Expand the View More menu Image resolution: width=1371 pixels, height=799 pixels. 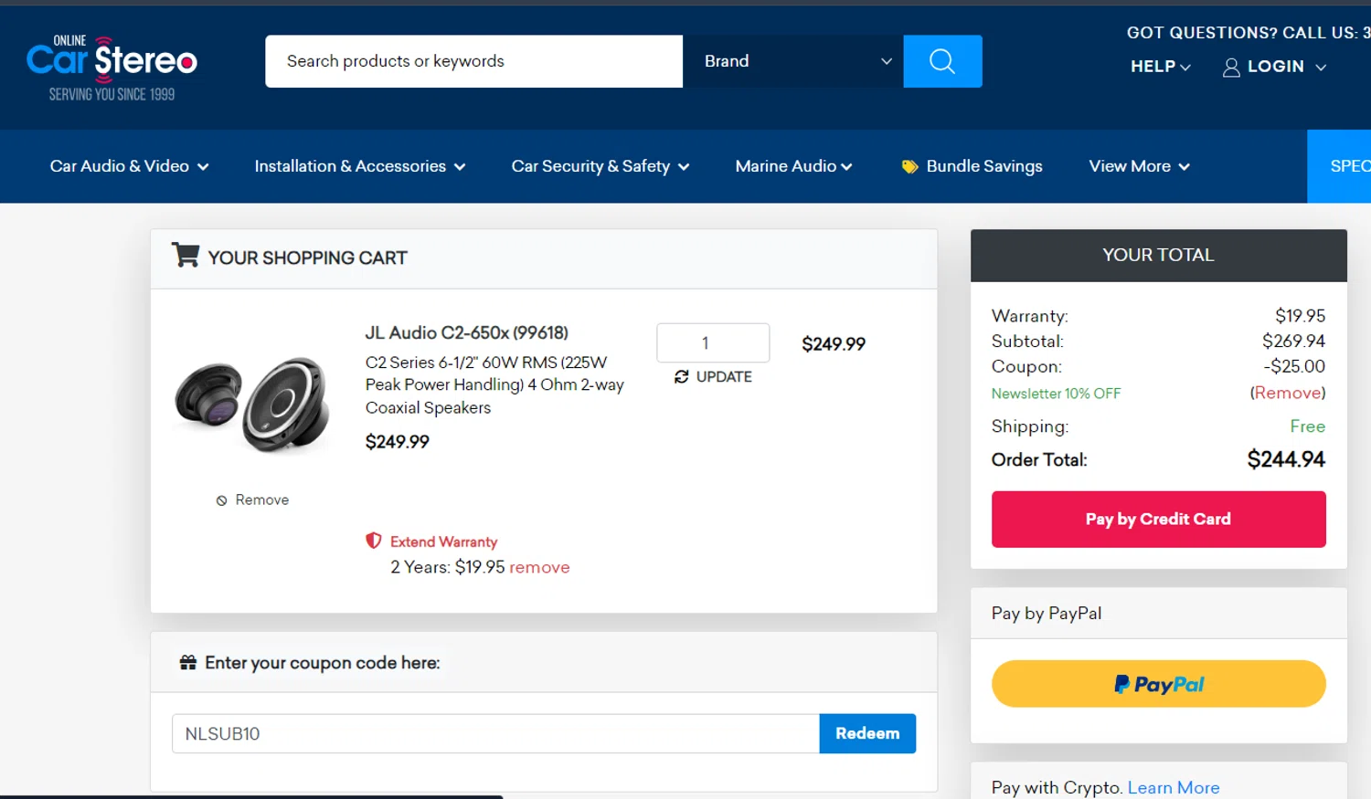[1140, 166]
